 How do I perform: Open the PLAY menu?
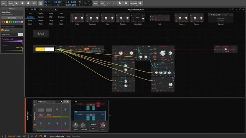[x=11, y=3]
